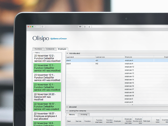Click the mail icon in toolbar
This screenshot has width=168, height=126.
click(85, 27)
